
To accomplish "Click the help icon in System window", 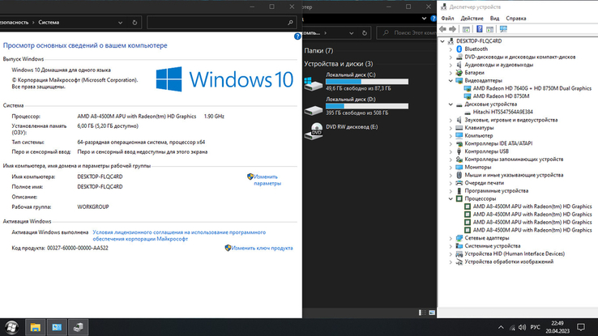I will (297, 36).
